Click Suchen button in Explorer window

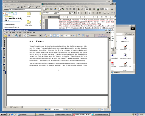click(24, 7)
